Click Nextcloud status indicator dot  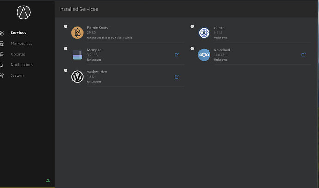tap(192, 49)
